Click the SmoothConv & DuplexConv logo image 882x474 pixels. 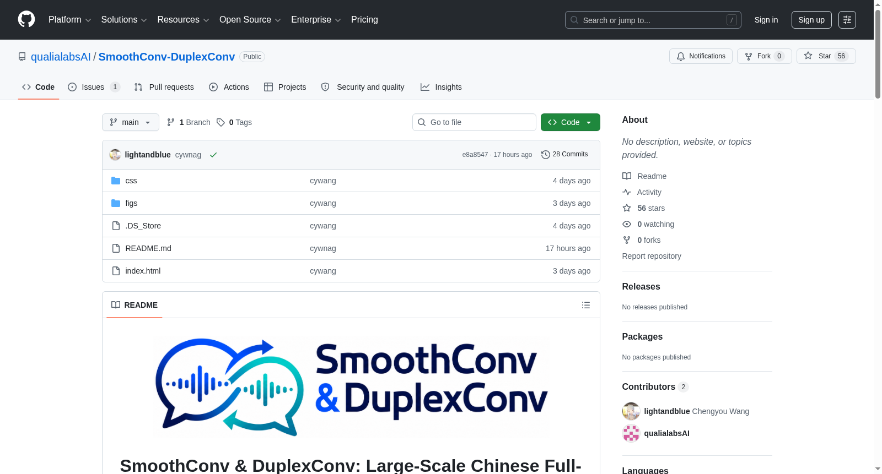pos(351,388)
